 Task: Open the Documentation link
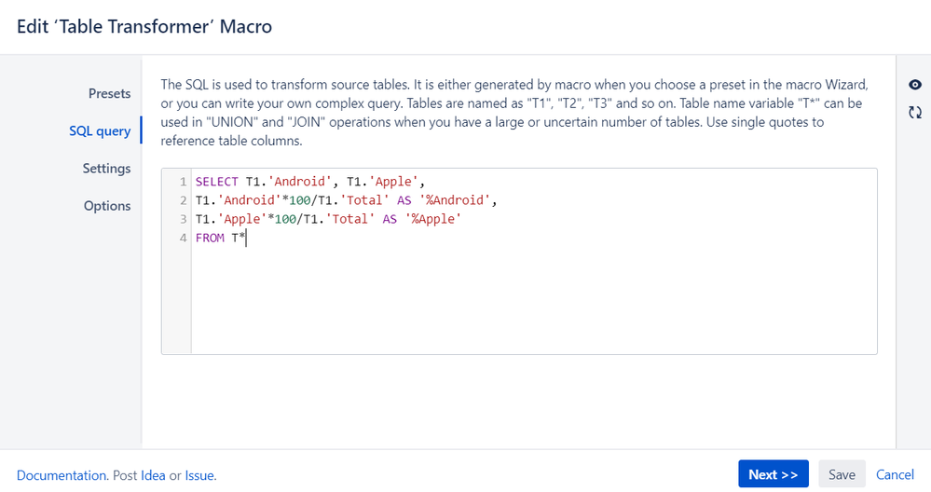pyautogui.click(x=62, y=475)
